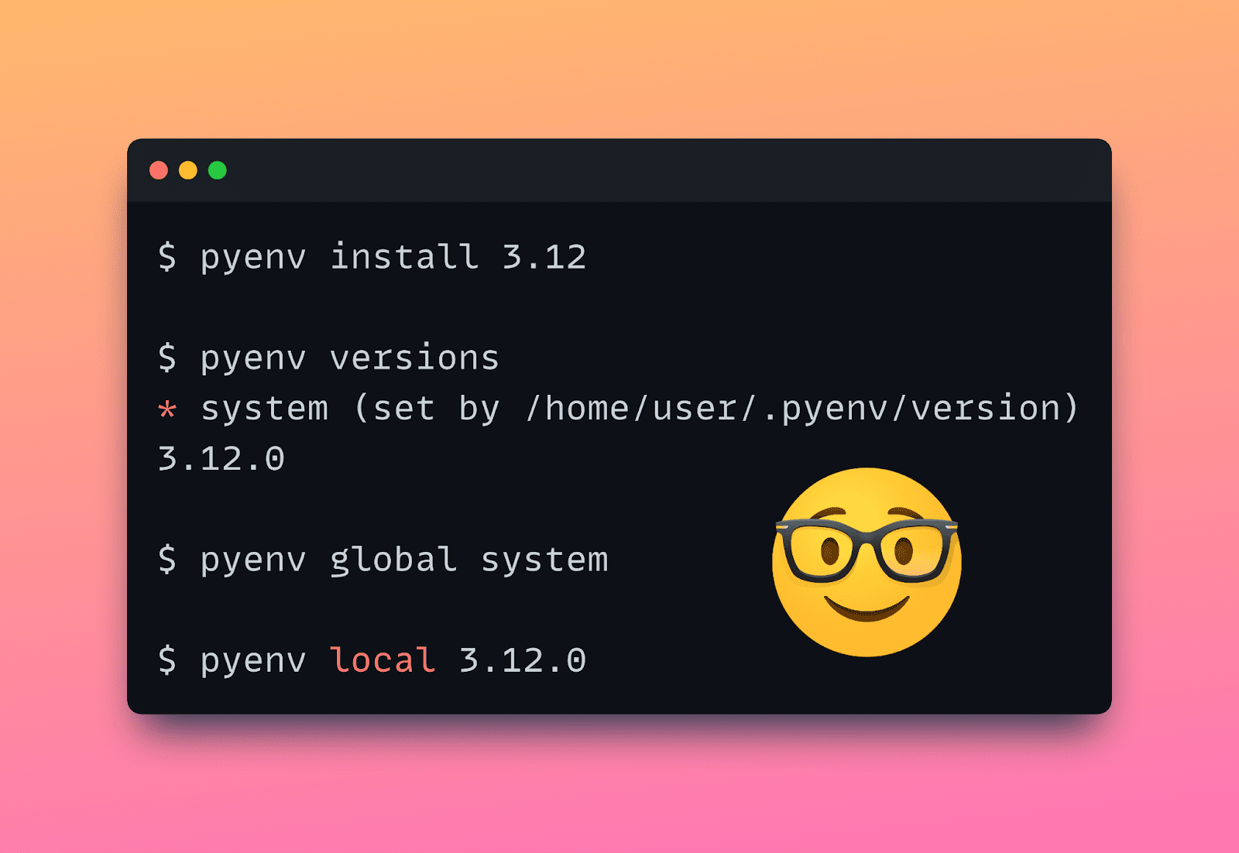Click the dollar prompt before pyenv install
The width and height of the screenshot is (1239, 853).
click(x=166, y=257)
